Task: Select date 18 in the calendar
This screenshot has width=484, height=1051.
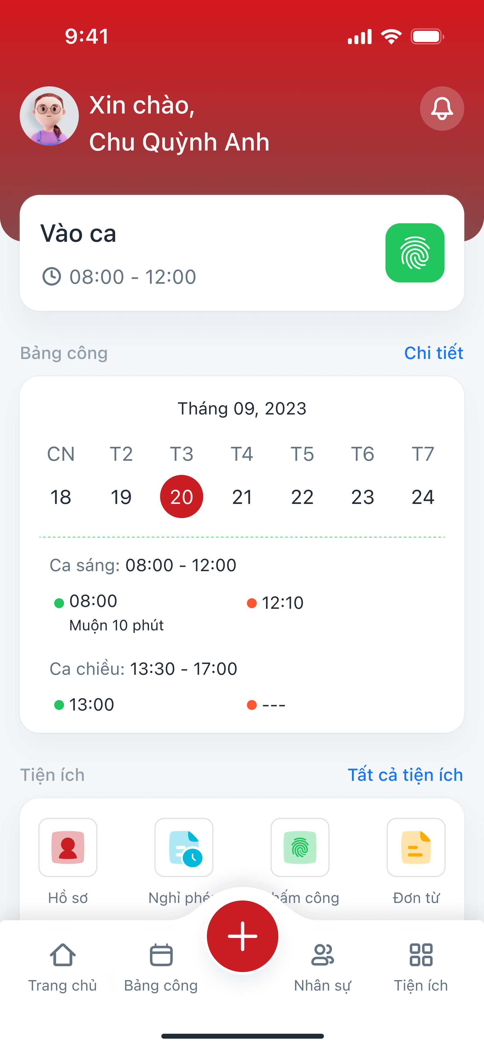Action: 61,497
